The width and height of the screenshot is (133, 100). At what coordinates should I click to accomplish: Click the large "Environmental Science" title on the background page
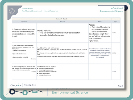pyautogui.click(x=70, y=93)
